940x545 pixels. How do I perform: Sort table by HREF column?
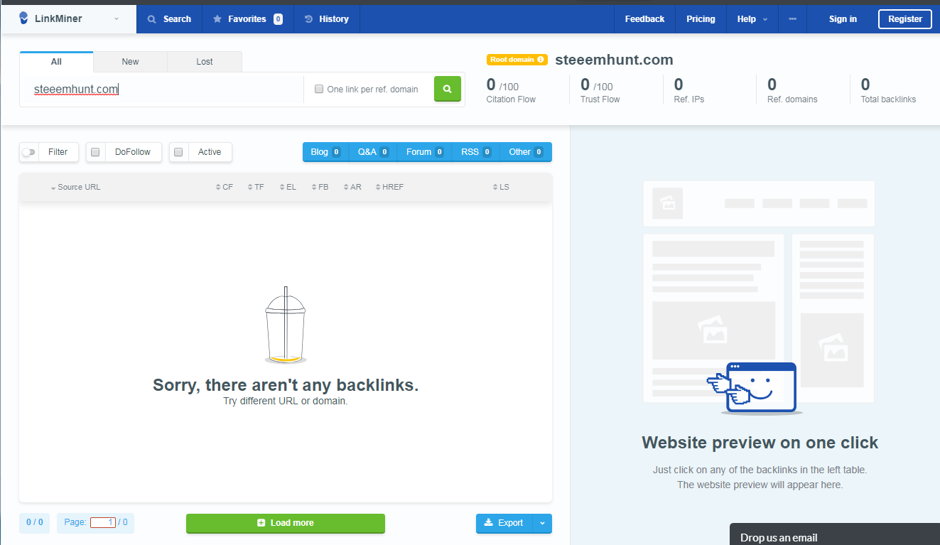tap(389, 188)
